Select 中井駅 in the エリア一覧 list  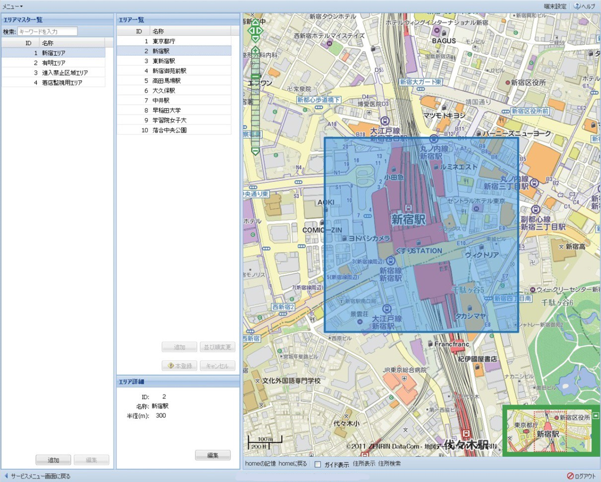(x=174, y=100)
